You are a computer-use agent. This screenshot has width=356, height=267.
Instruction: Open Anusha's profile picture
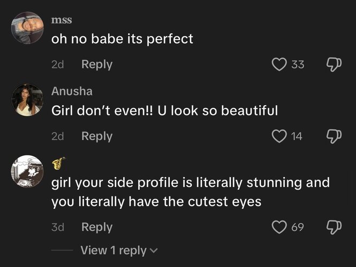(x=27, y=100)
